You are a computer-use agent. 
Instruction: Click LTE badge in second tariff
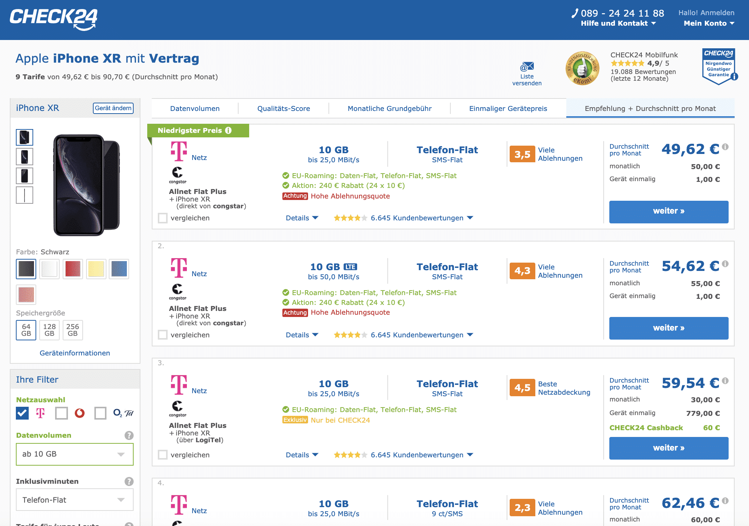point(350,267)
